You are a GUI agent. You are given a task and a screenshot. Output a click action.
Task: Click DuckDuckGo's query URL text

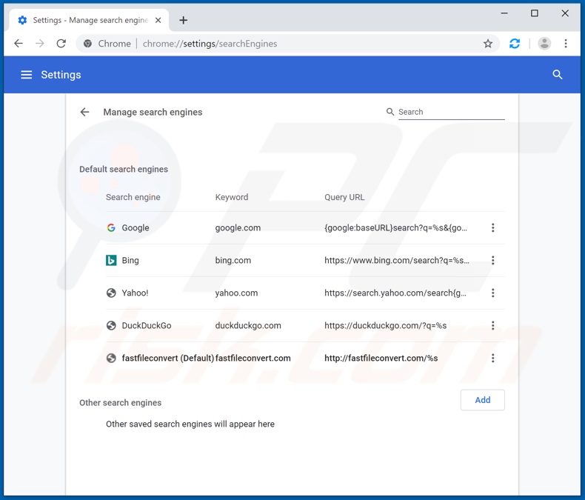385,325
